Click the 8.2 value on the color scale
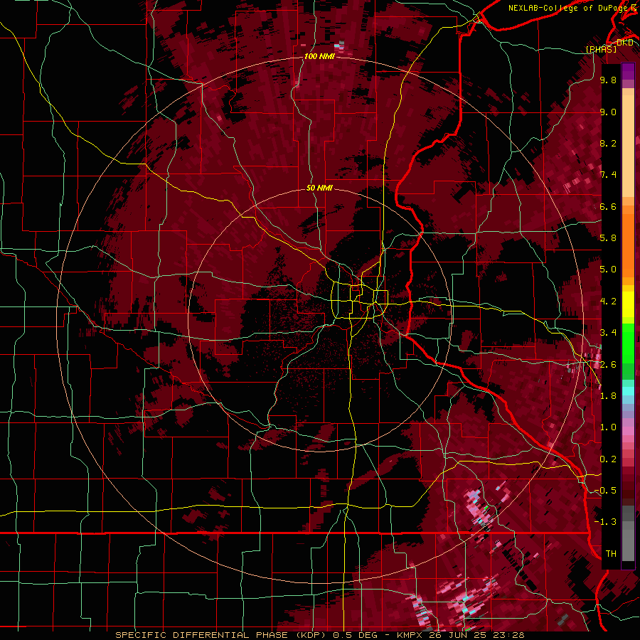640x640 pixels. [608, 143]
